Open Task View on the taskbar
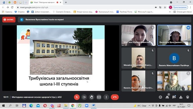Screen dimensions: 193x109 pos(17,106)
